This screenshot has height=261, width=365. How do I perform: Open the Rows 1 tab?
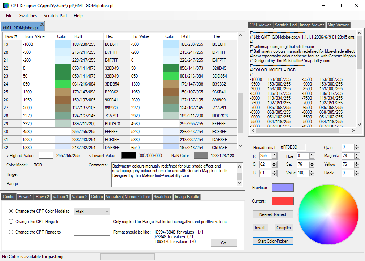point(25,197)
